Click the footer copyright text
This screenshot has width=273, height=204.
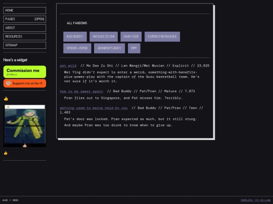(10, 200)
